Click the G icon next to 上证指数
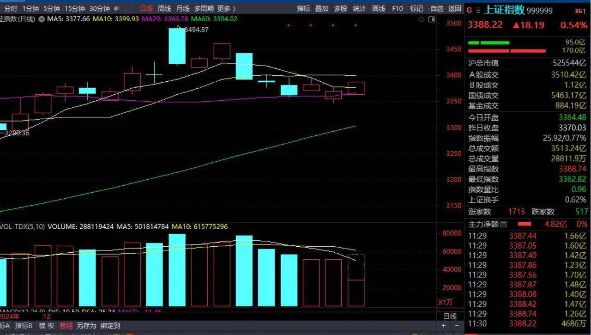 [x=470, y=11]
